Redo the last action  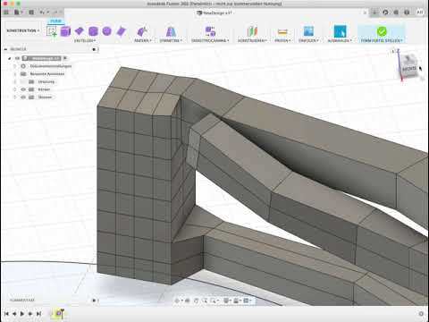tap(55, 13)
